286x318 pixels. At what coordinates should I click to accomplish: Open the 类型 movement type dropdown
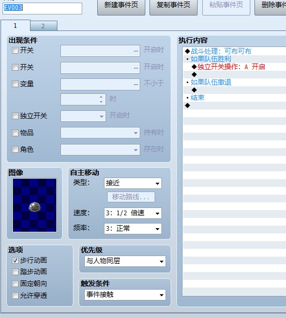coord(133,183)
